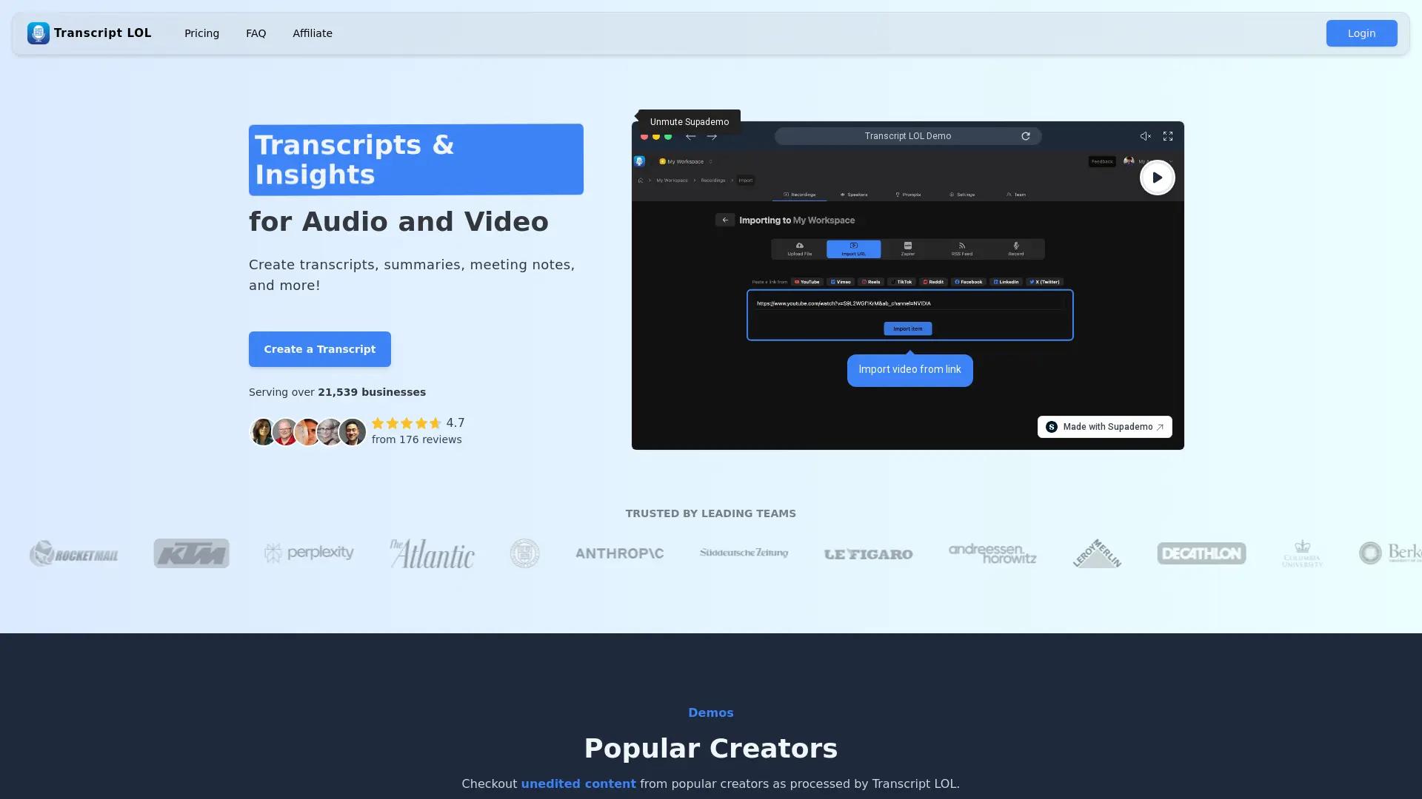Viewport: 1422px width, 799px height.
Task: Click the reviewer avatars group
Action: pos(307,431)
